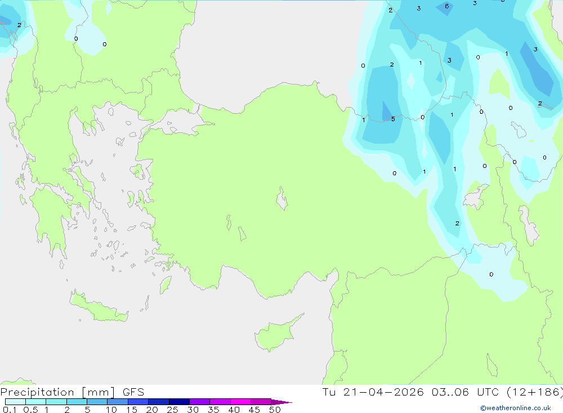Click the legend label '25'
Screen dimensions: 563x413
[x=173, y=410]
